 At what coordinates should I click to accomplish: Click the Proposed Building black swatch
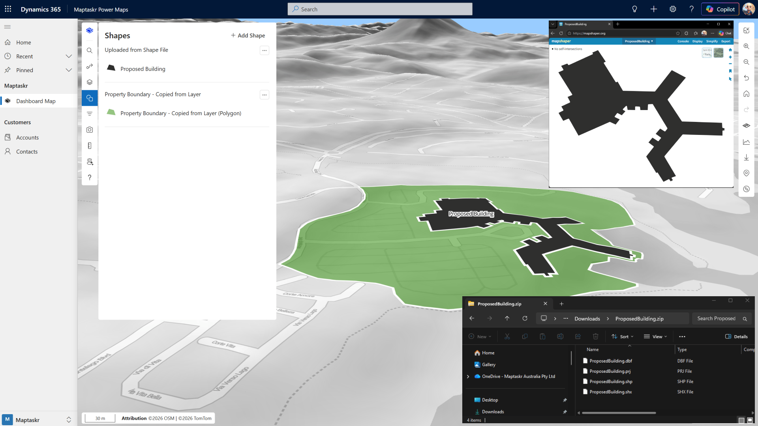(x=111, y=68)
